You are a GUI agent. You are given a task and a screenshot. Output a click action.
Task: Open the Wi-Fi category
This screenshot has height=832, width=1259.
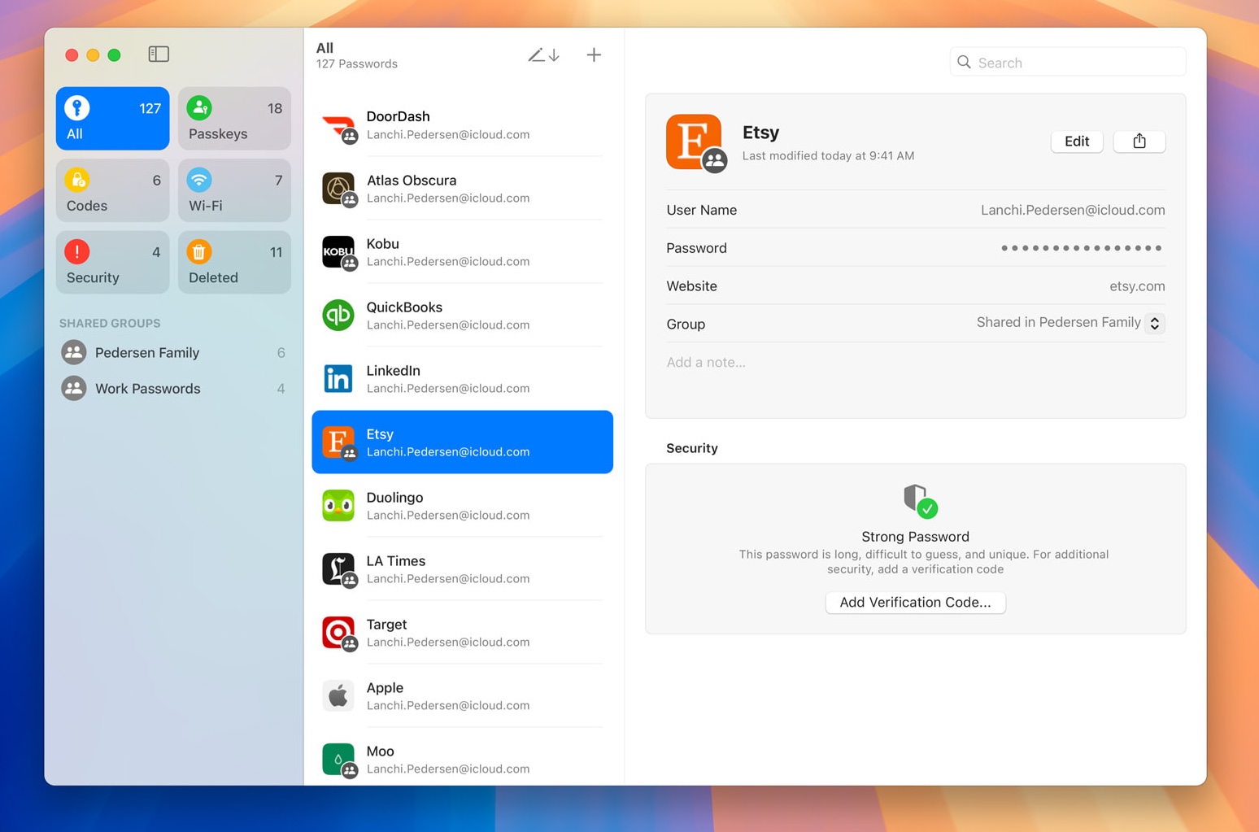click(234, 190)
